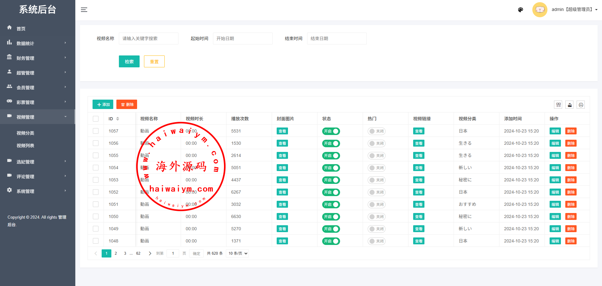
Task: Select all rows with header checkbox
Action: coord(96,119)
